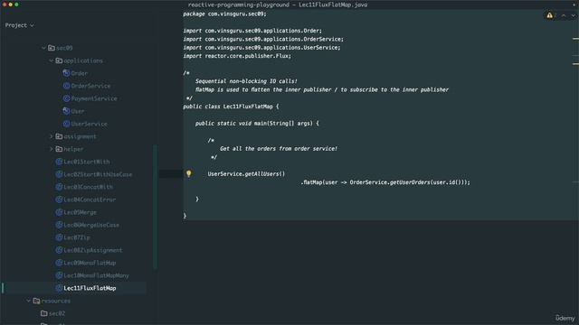Click the Lec02StartWithUseCase class icon

pyautogui.click(x=59, y=174)
